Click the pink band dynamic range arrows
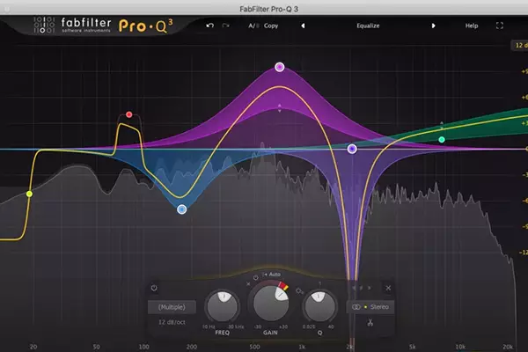The image size is (528, 352). [x=280, y=108]
